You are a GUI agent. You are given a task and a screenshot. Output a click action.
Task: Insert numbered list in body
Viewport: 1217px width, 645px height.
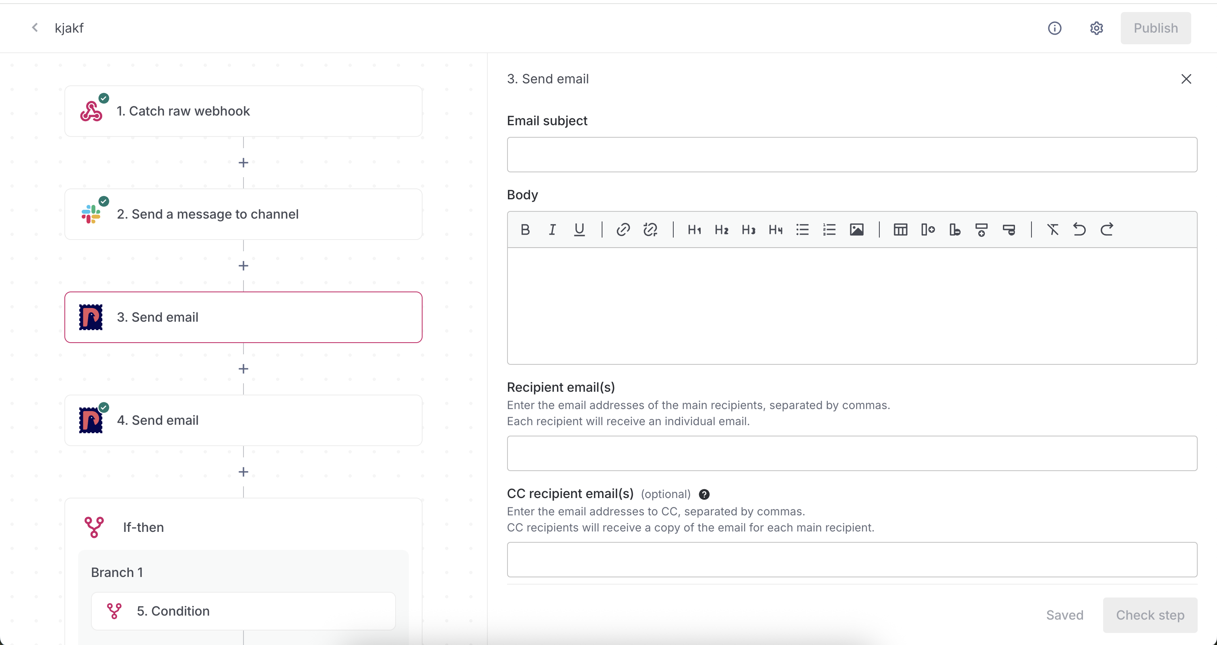pyautogui.click(x=829, y=229)
